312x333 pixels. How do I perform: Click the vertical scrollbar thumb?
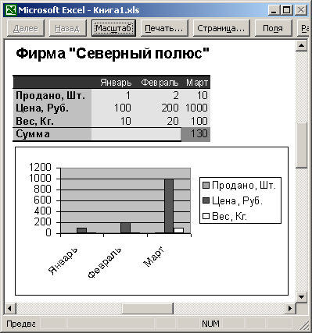tap(302, 145)
